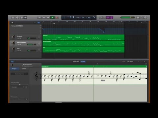
Task: Mute the Soprano track
Action: [x=18, y=38]
